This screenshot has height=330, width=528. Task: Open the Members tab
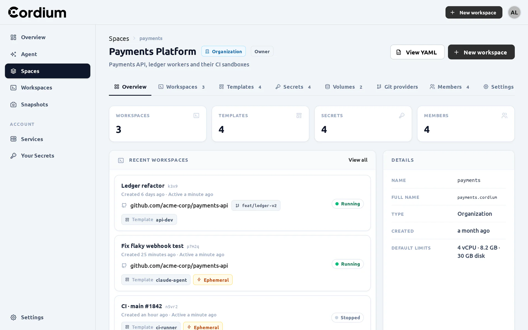pos(449,87)
